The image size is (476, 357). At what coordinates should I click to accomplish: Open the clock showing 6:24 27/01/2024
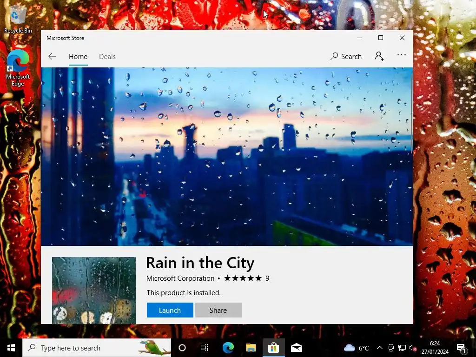point(435,348)
